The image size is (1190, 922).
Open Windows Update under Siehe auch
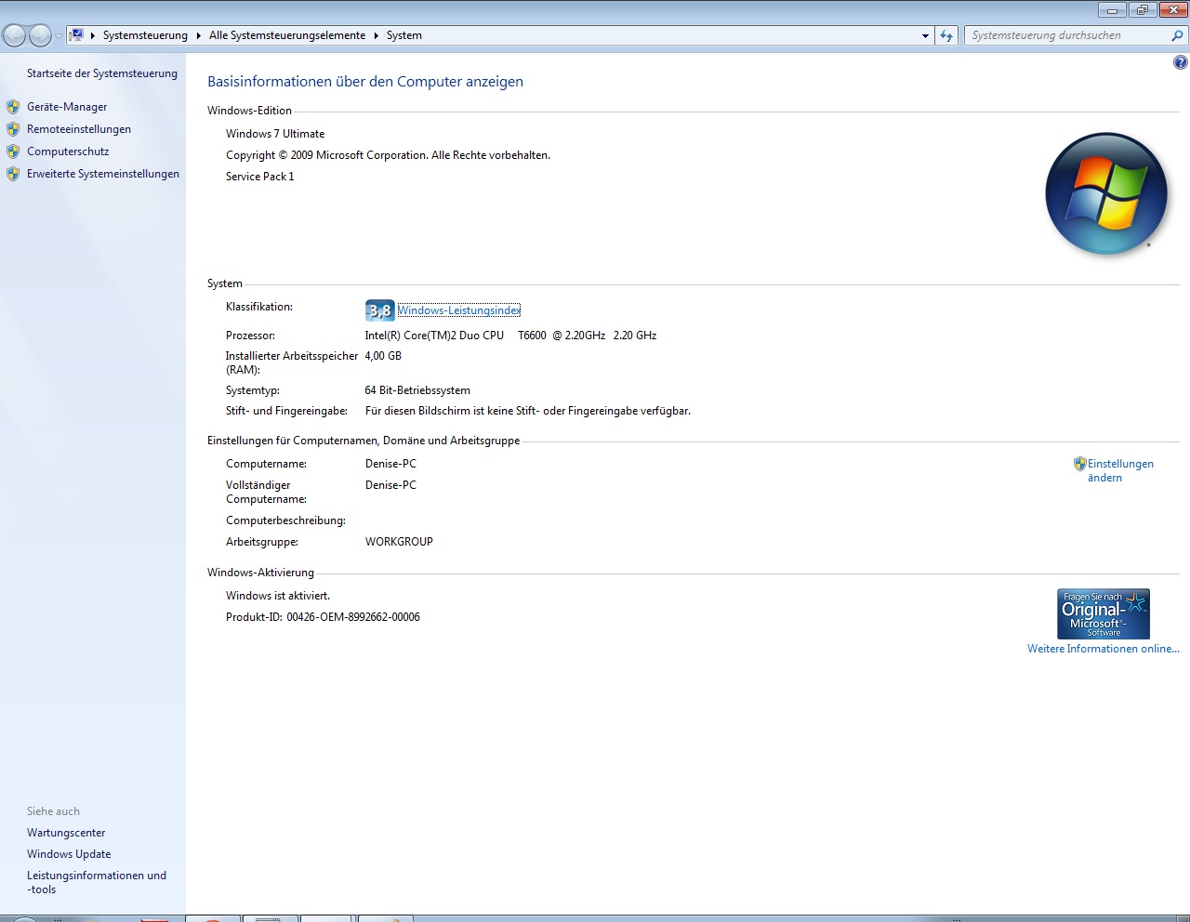click(69, 854)
